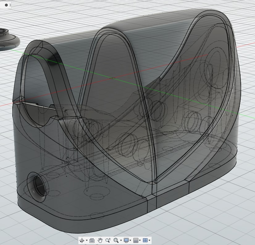Open the Viewports layout icon

point(145,240)
